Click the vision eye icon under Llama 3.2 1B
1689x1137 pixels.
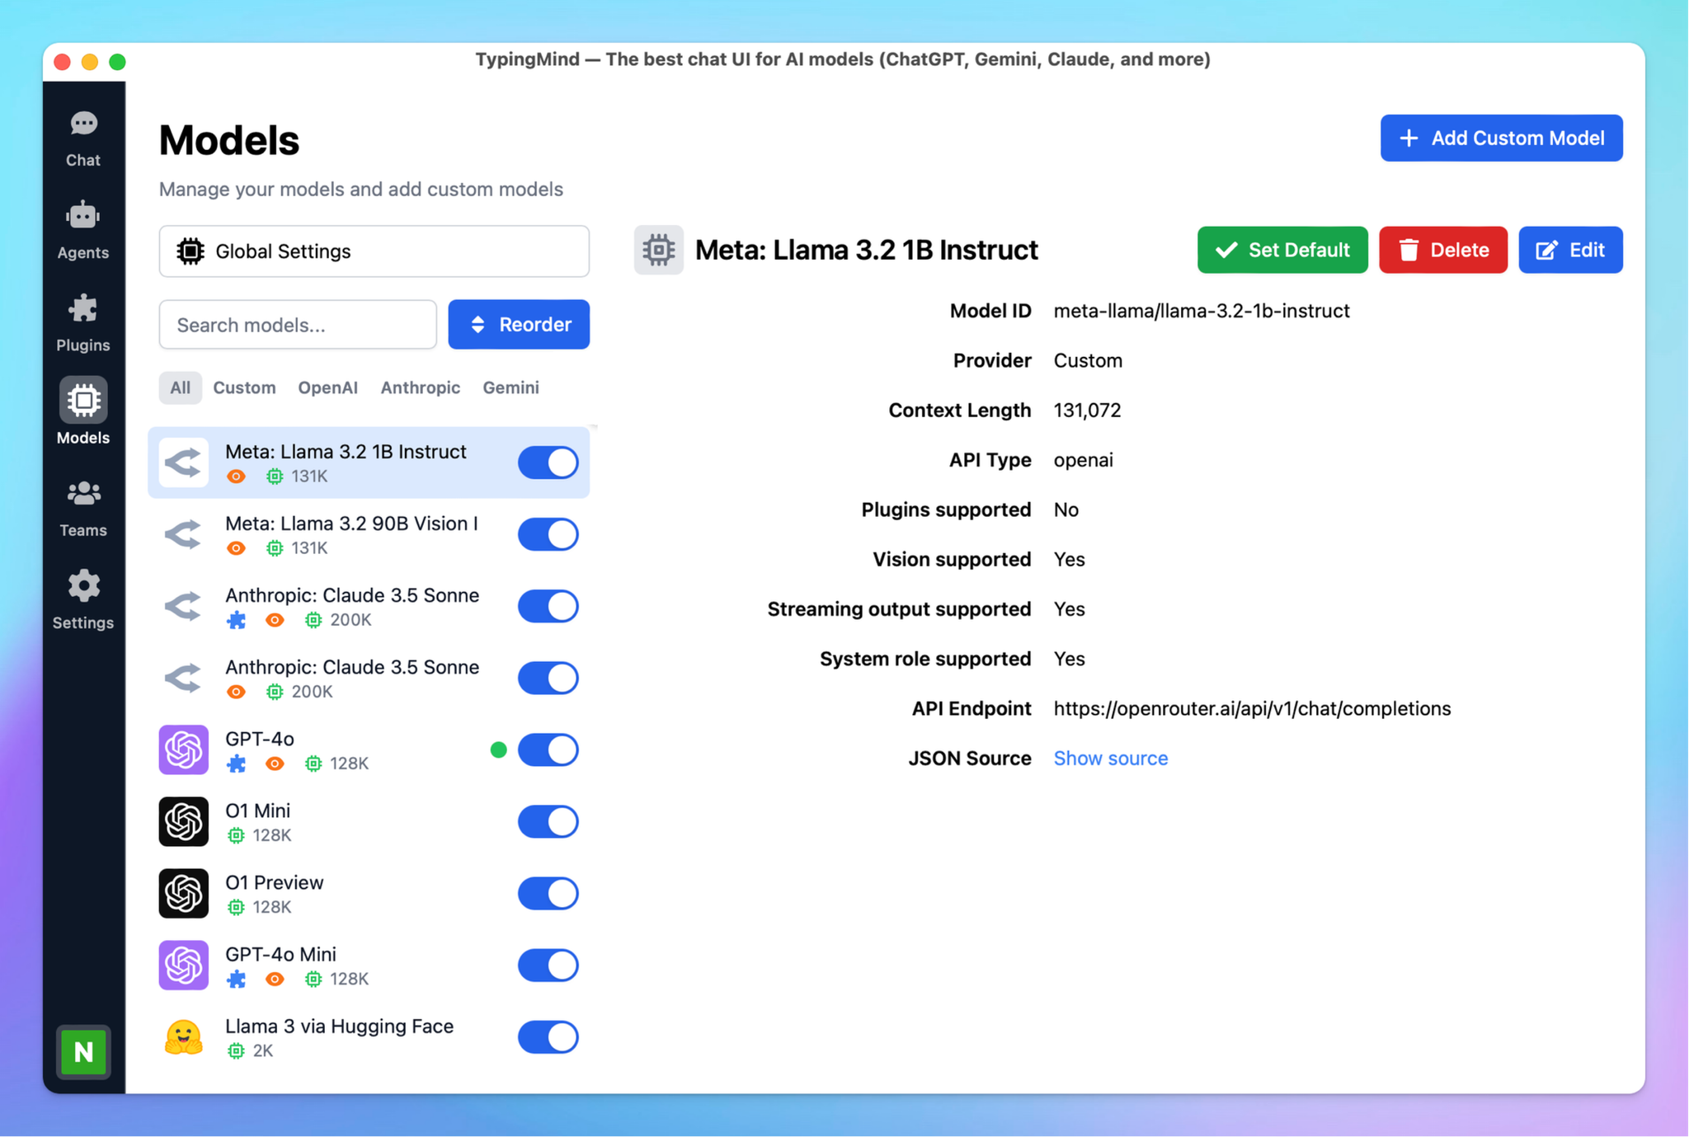[236, 477]
